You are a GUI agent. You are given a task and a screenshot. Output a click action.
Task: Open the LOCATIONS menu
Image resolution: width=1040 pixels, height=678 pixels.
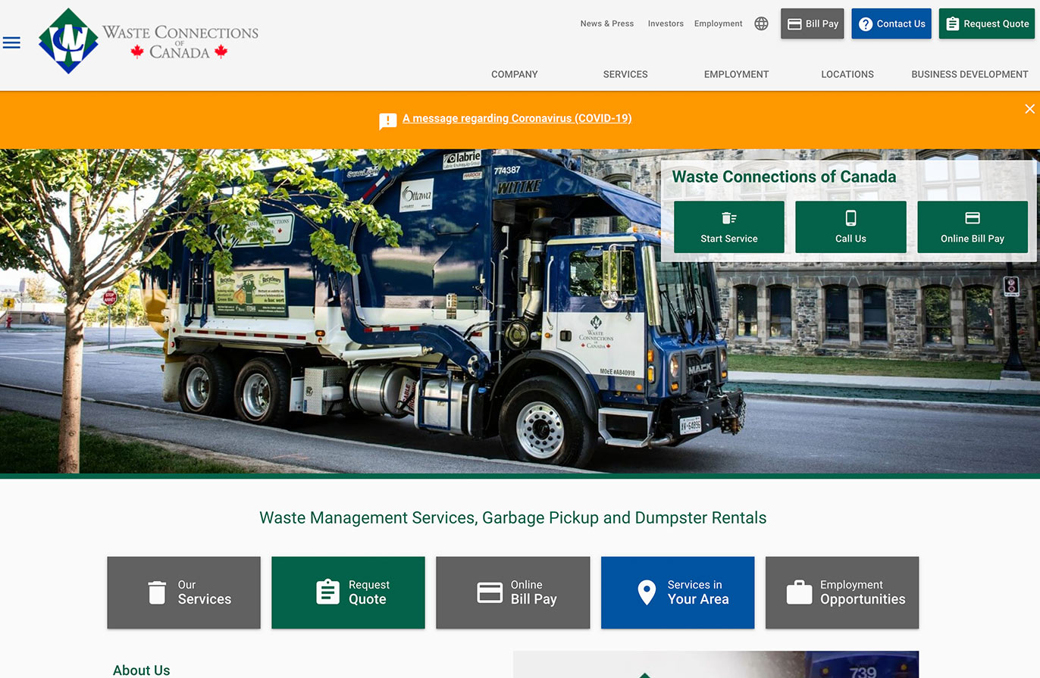(x=847, y=74)
